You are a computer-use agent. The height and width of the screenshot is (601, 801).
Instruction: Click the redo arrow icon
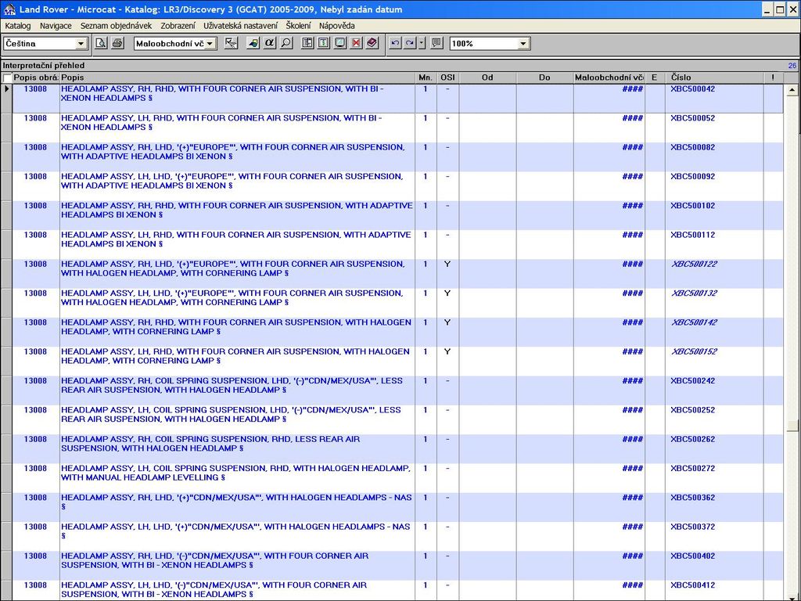(x=409, y=43)
